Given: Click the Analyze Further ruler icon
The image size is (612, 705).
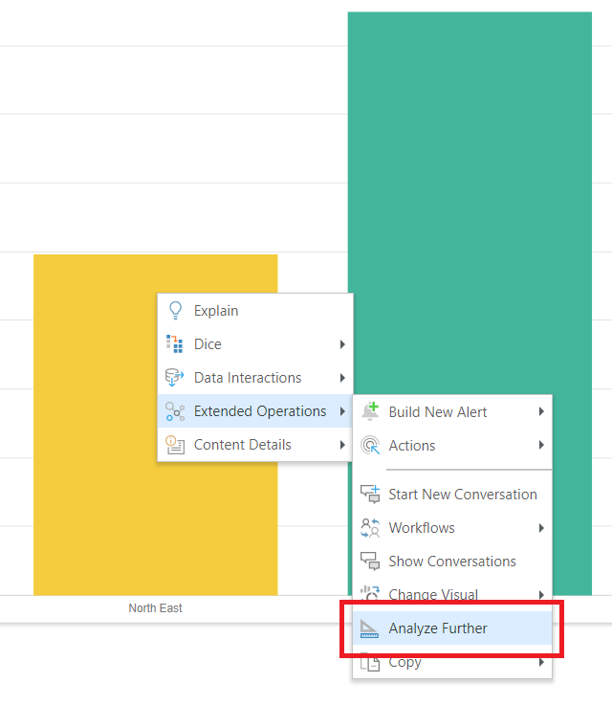Looking at the screenshot, I should 369,628.
